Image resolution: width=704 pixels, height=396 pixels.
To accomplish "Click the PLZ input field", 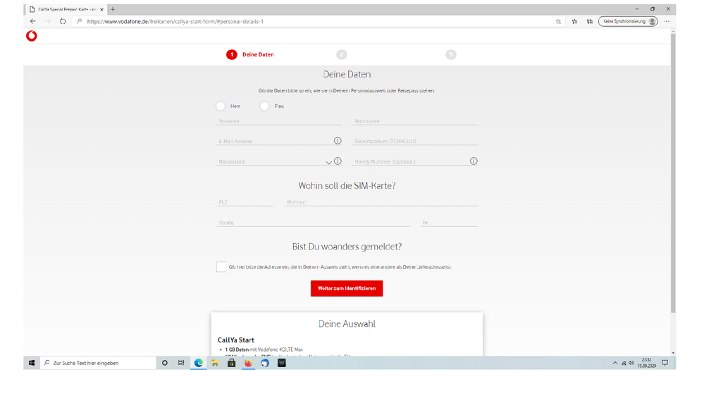I will point(245,202).
